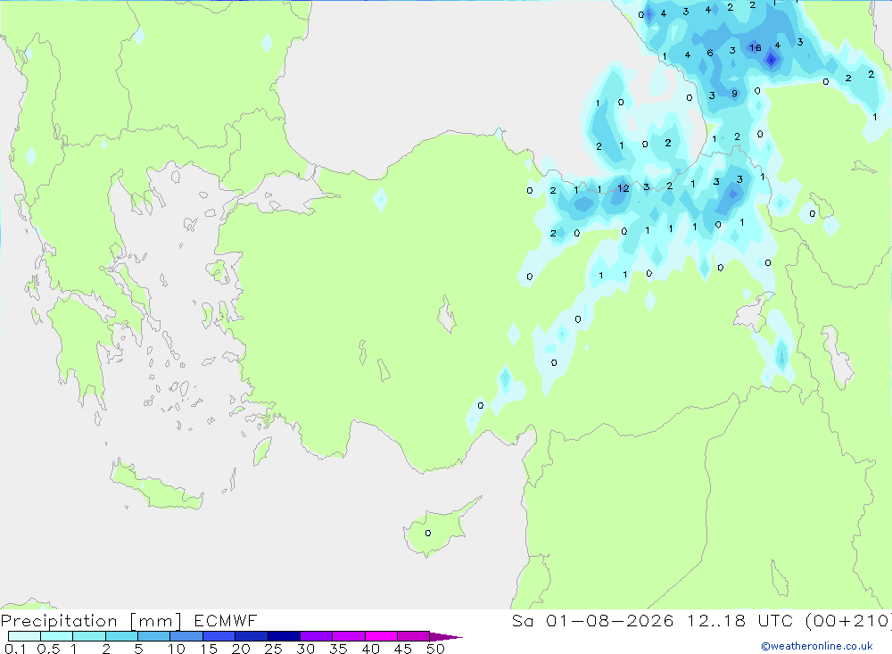
Task: Click the '(00+210)' forecast offset text
Action: (x=848, y=621)
